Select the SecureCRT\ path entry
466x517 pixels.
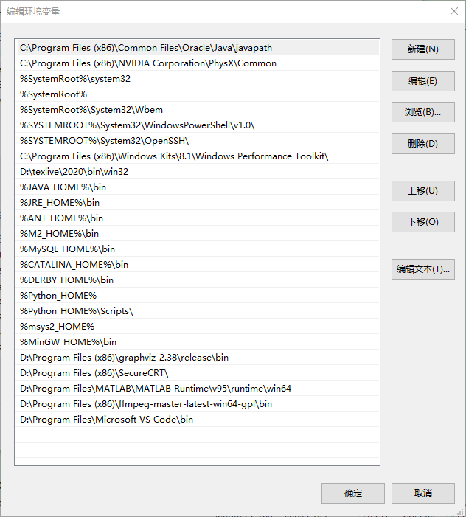click(x=197, y=373)
